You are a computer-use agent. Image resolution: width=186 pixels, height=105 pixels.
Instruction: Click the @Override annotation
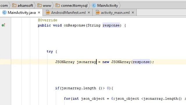(48, 20)
